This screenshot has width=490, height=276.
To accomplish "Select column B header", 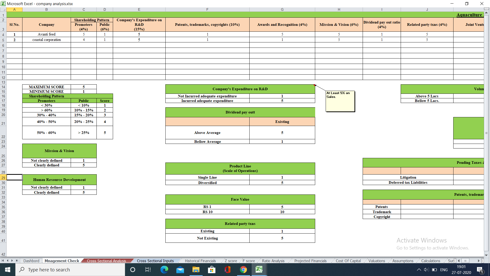I will (x=46, y=9).
